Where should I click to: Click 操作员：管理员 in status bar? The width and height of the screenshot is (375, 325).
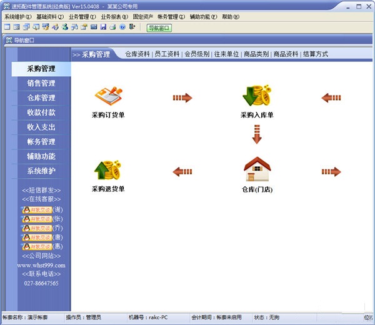click(x=84, y=317)
